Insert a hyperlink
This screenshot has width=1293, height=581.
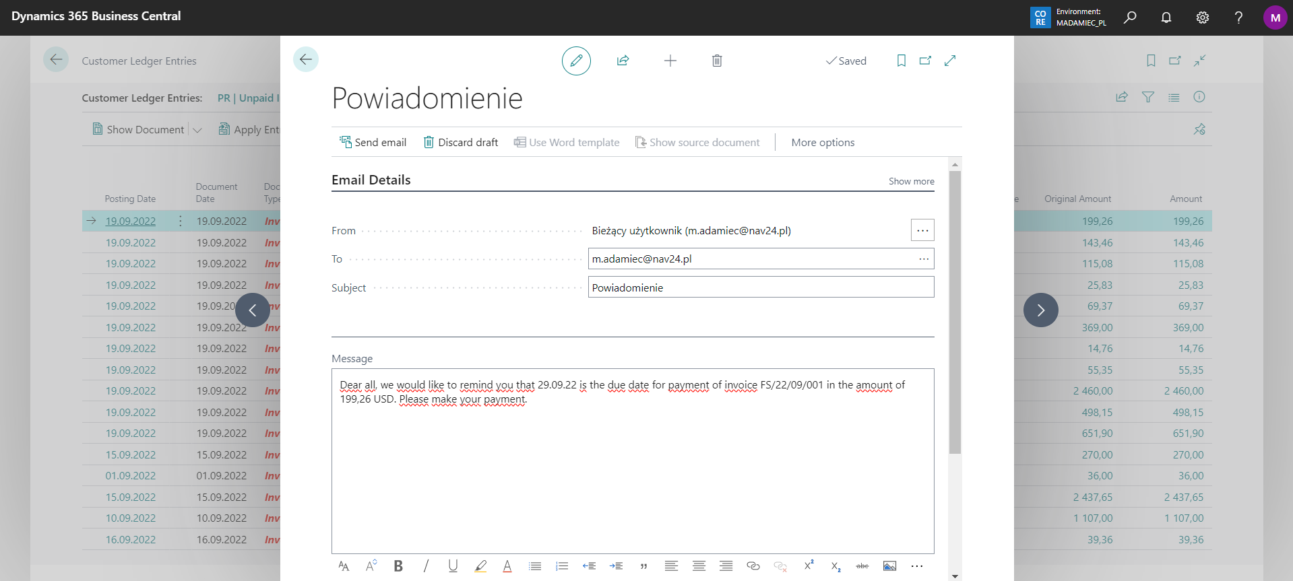[x=753, y=566]
